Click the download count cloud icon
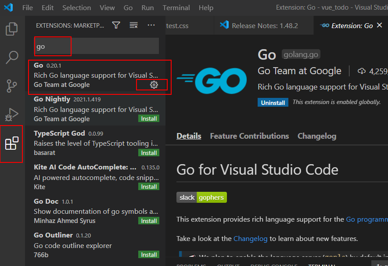Screen dimensions: 388x266 (362, 71)
